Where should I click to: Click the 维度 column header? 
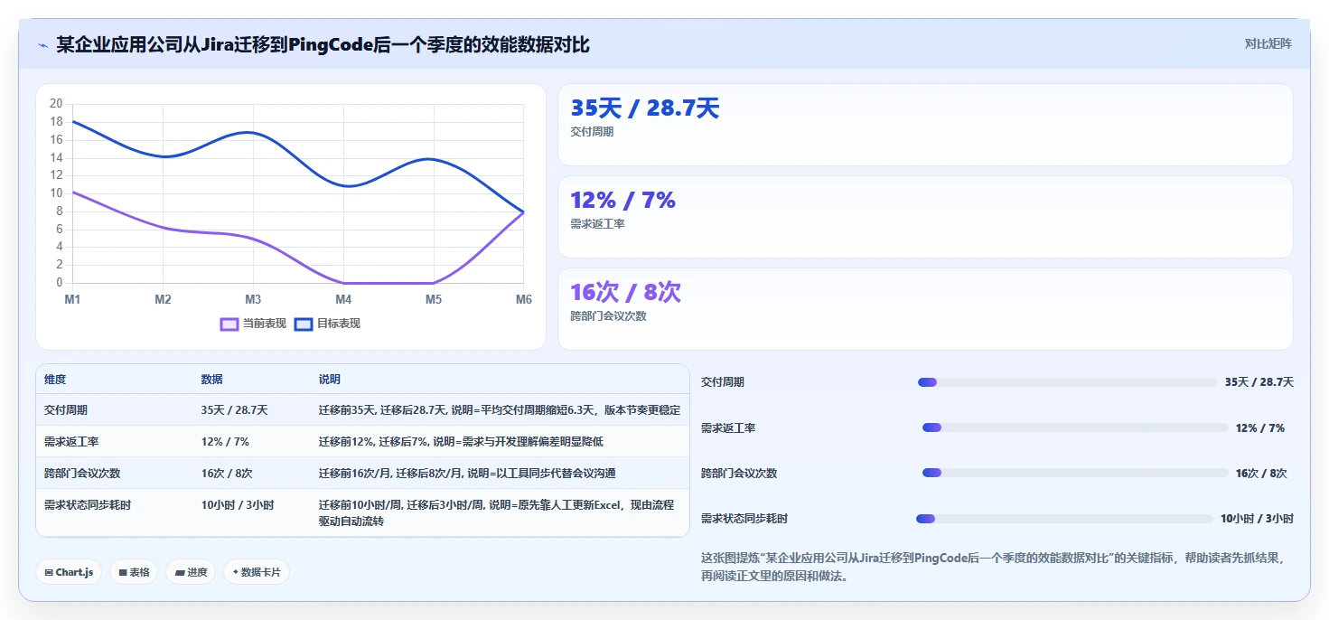click(55, 380)
